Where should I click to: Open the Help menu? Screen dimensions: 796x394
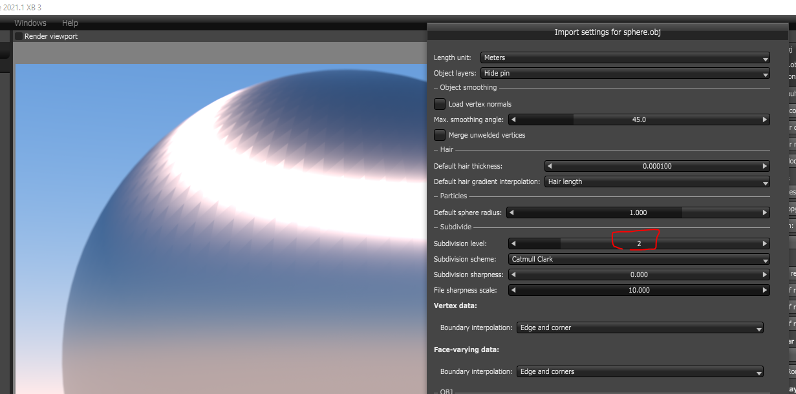point(70,23)
